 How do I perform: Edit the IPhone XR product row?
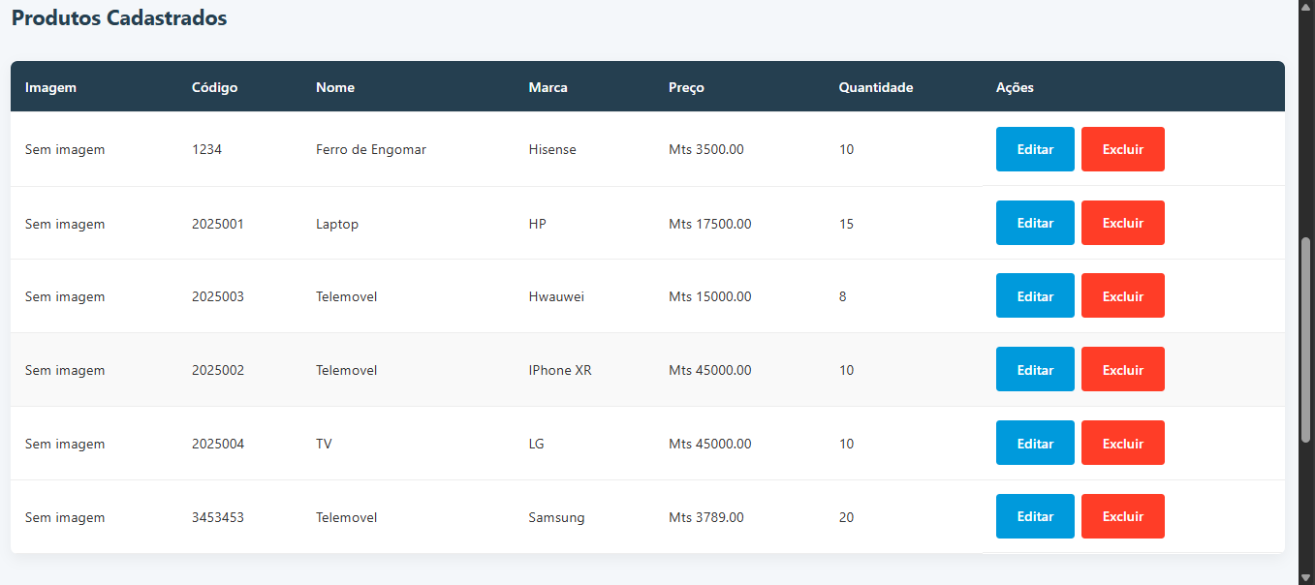click(x=1035, y=369)
